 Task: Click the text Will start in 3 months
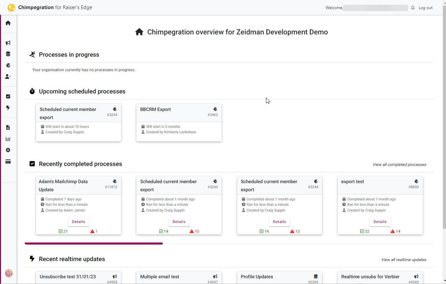pyautogui.click(x=163, y=127)
